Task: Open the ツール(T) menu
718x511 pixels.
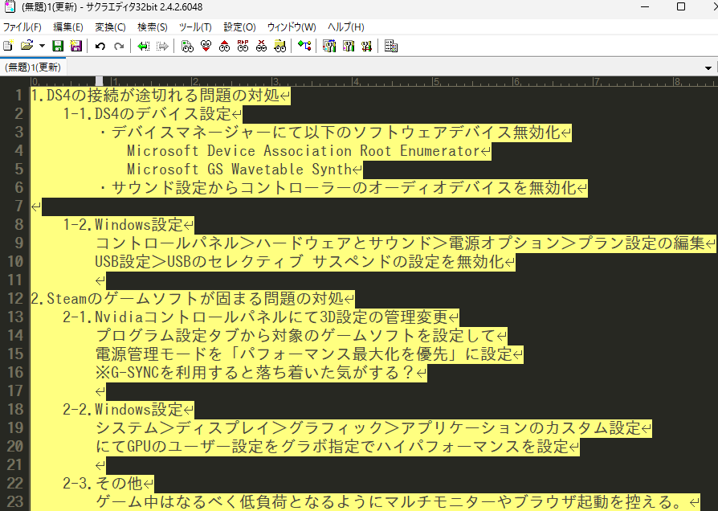Action: pyautogui.click(x=195, y=27)
